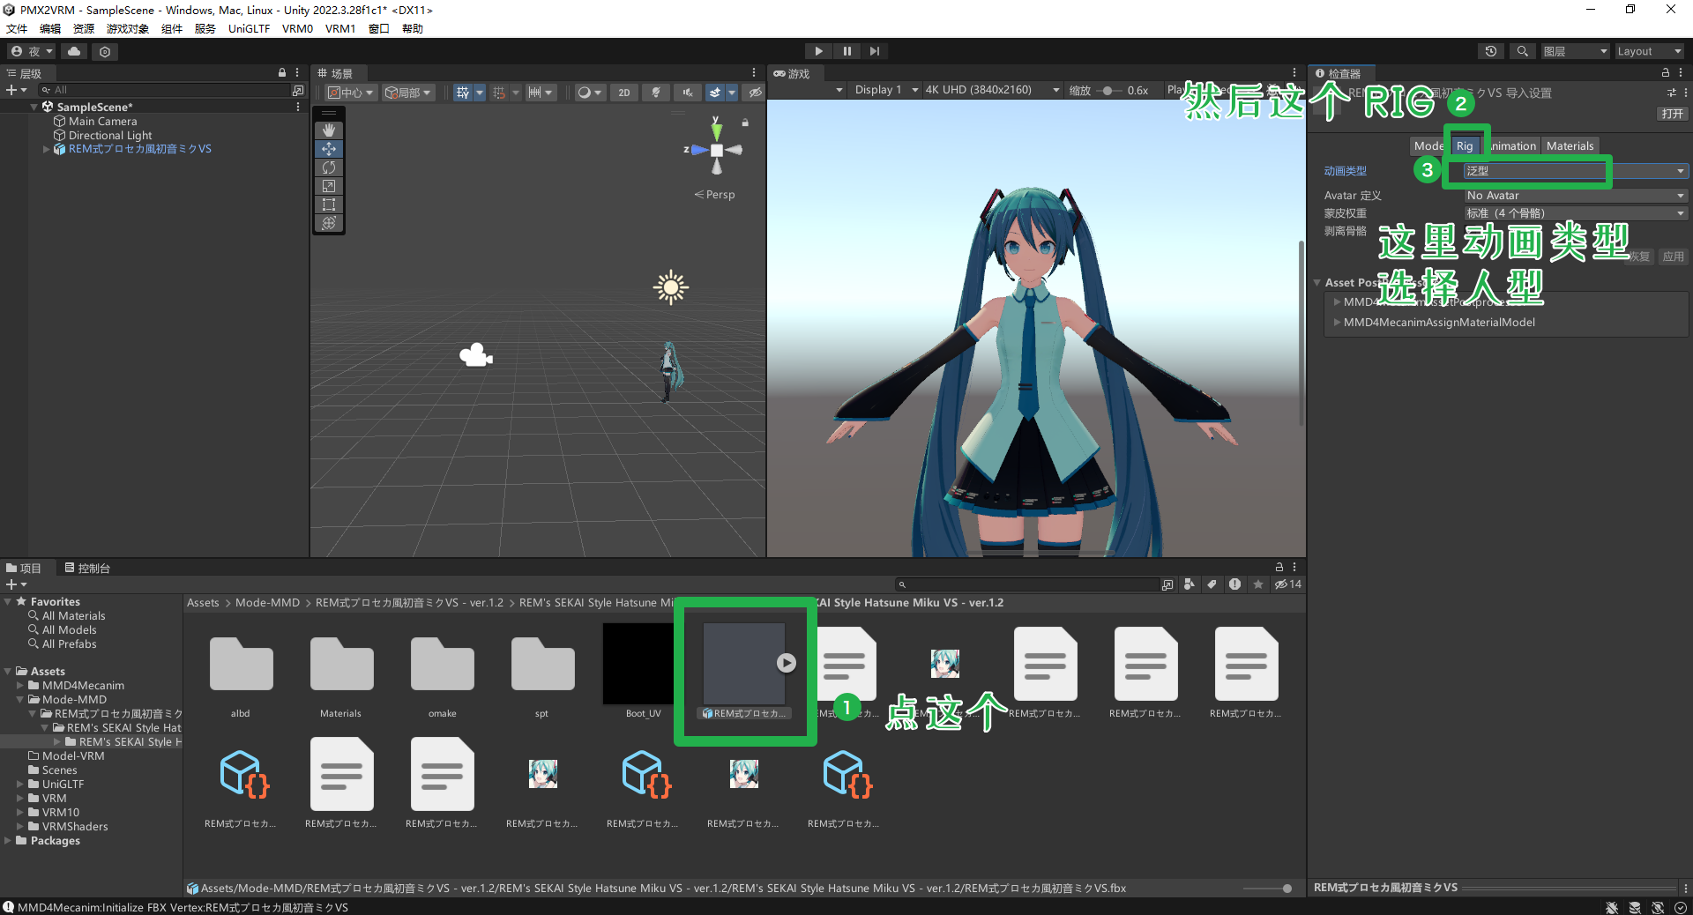Toggle scene effects (skybox, fog)
This screenshot has width=1693, height=915.
coord(715,93)
